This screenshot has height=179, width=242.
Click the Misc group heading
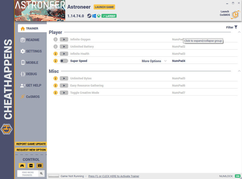coord(54,71)
